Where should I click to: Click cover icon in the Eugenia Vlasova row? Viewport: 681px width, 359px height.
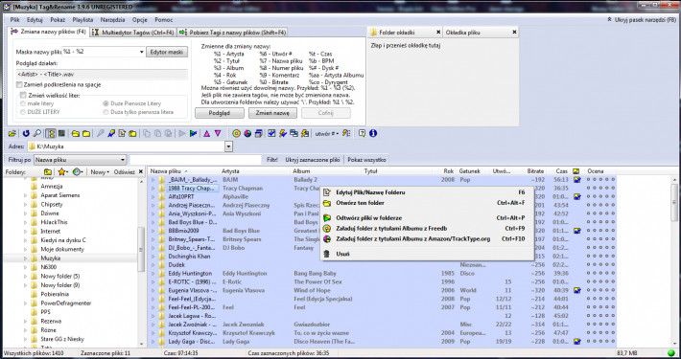coord(576,290)
